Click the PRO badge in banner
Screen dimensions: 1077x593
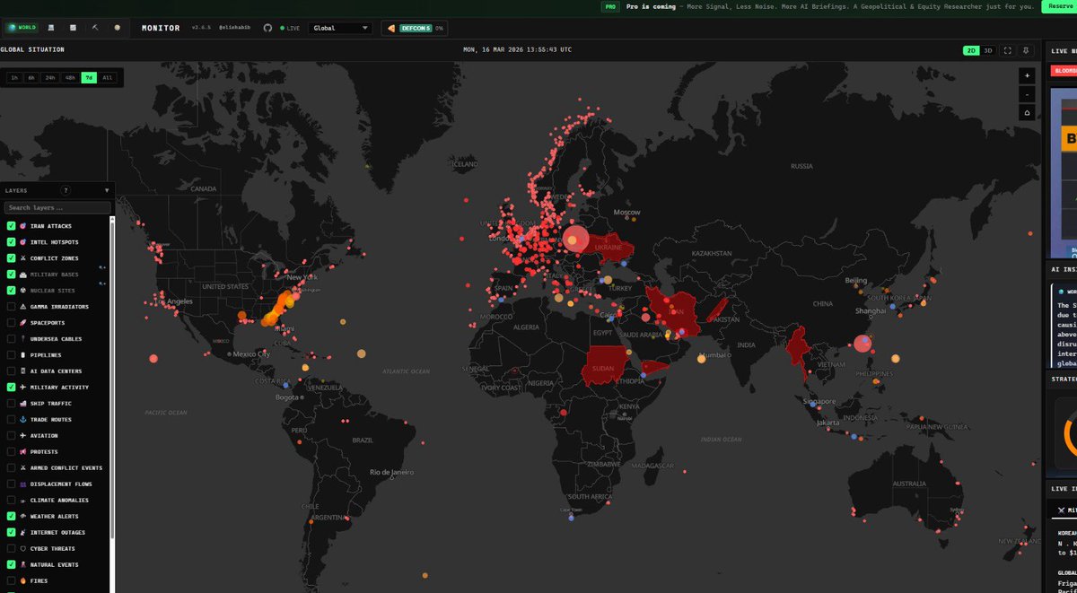(610, 6)
